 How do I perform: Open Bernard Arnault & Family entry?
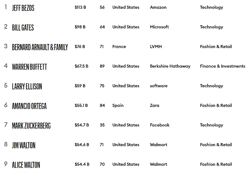[40, 47]
